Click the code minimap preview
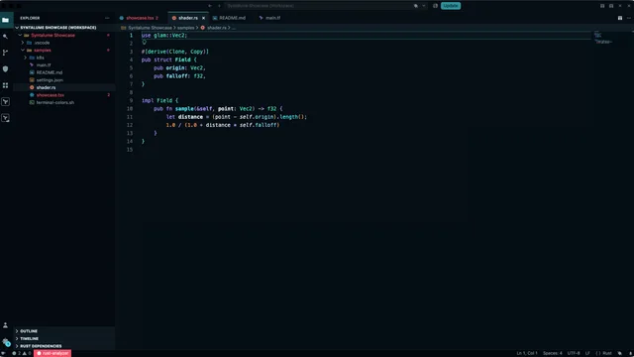Viewport: 634px width, 357px height. [x=603, y=39]
